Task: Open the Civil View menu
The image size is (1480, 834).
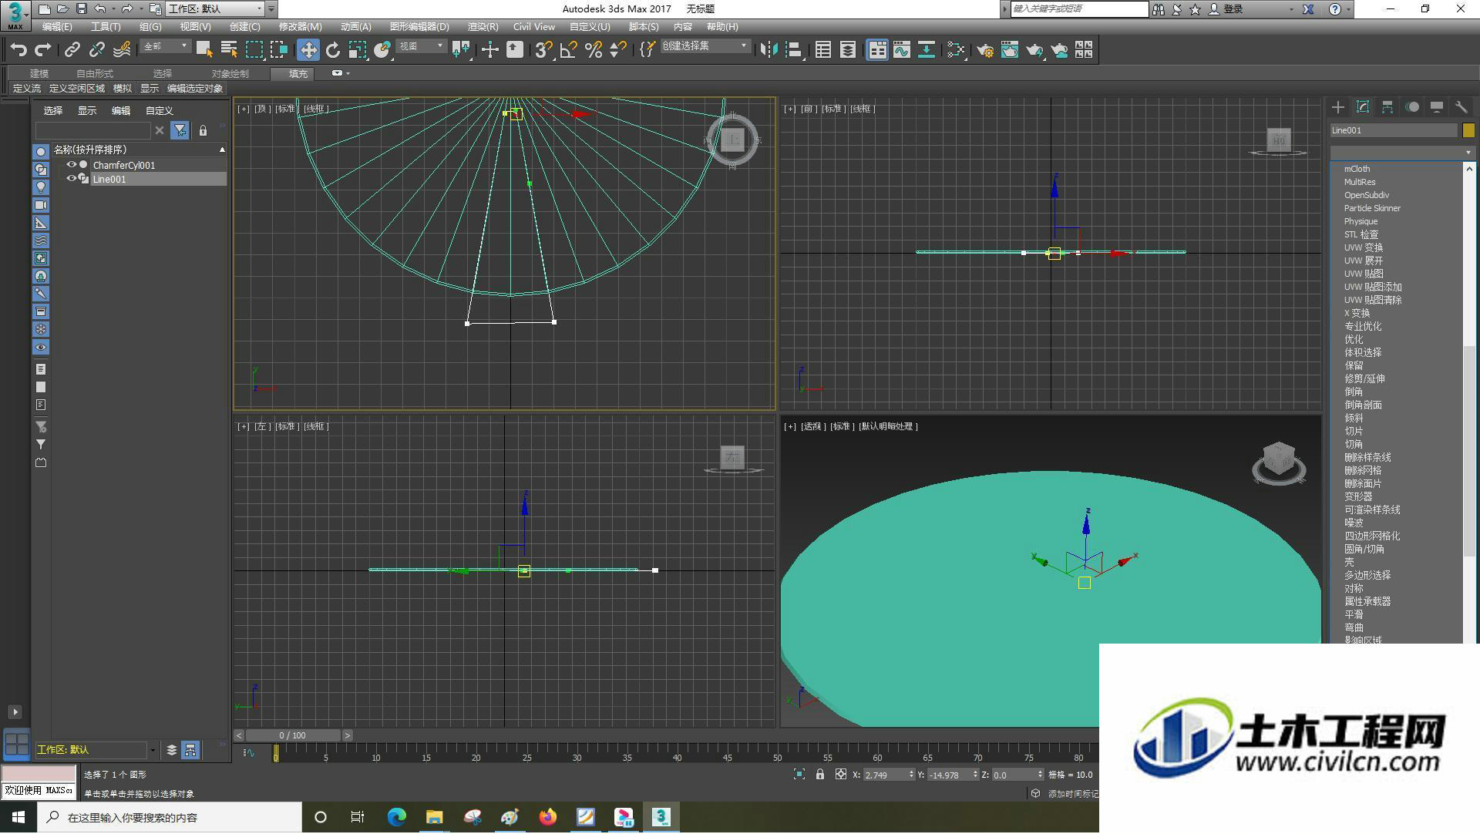Action: [x=534, y=26]
